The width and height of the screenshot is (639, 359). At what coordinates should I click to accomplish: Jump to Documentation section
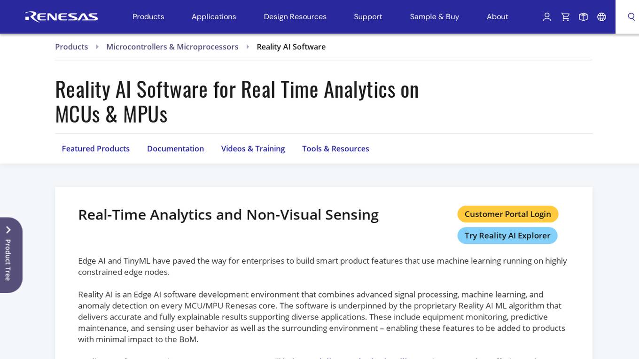point(175,148)
